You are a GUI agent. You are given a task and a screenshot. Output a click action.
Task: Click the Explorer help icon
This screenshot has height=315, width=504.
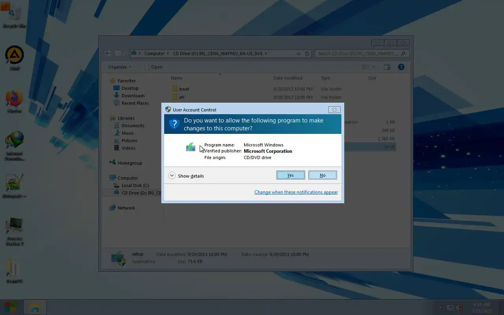(401, 67)
